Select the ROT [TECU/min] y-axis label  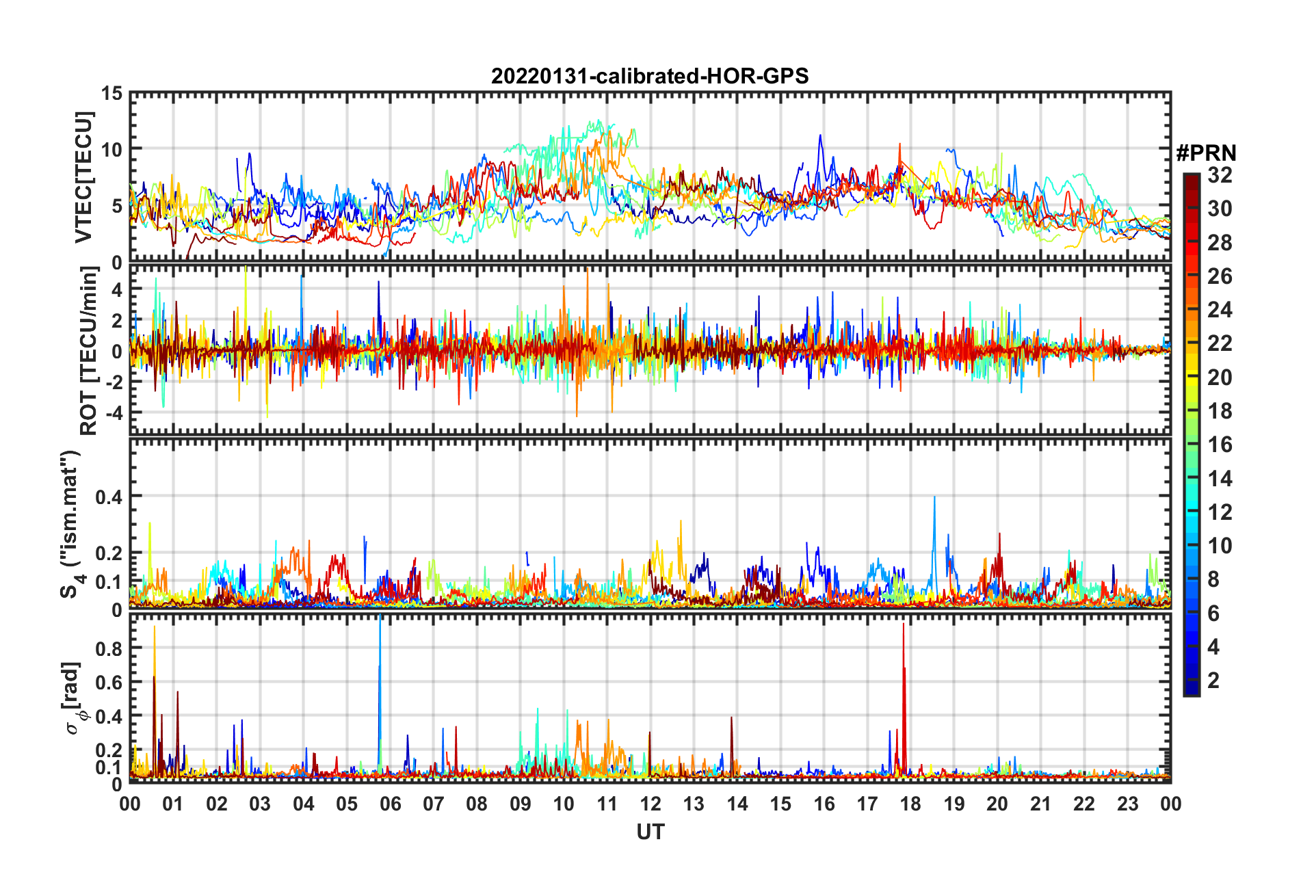click(x=89, y=351)
